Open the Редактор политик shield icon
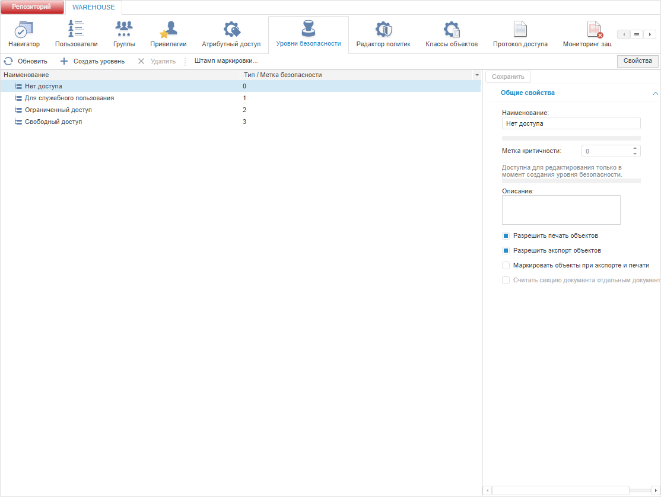The width and height of the screenshot is (661, 497). tap(383, 30)
